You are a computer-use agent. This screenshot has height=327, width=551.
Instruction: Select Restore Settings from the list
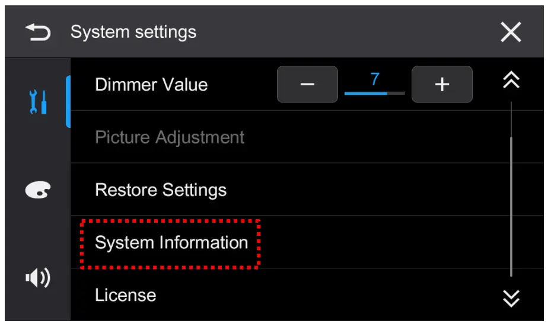point(161,190)
